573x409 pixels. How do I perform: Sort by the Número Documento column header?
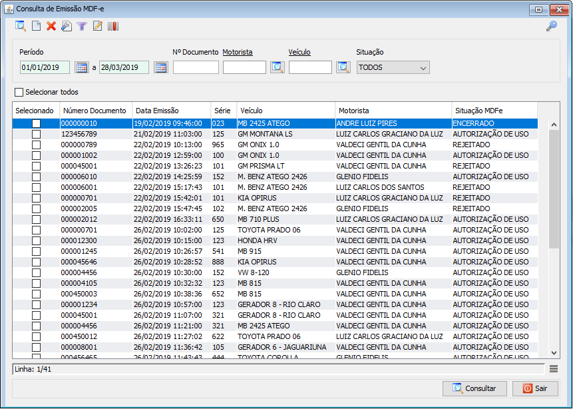[x=96, y=111]
